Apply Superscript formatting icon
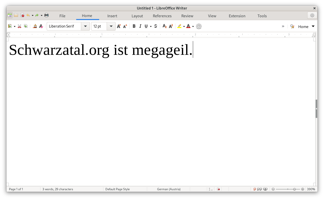The width and height of the screenshot is (324, 199). 171,26
